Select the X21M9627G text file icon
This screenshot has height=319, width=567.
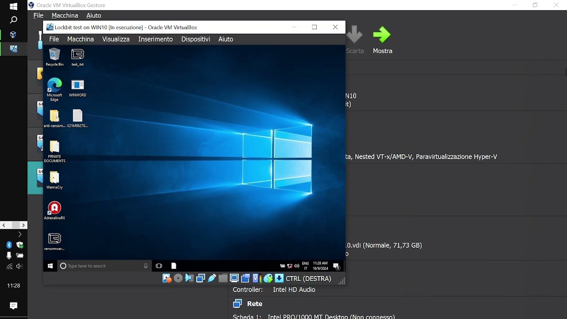[x=78, y=119]
